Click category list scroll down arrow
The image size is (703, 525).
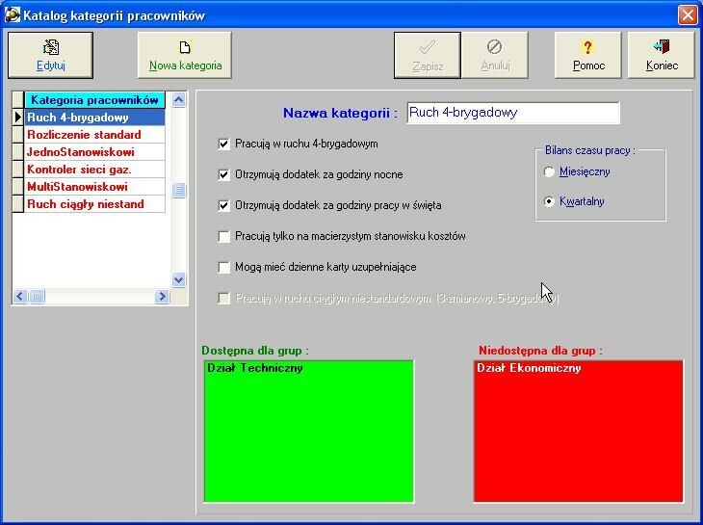[x=178, y=280]
